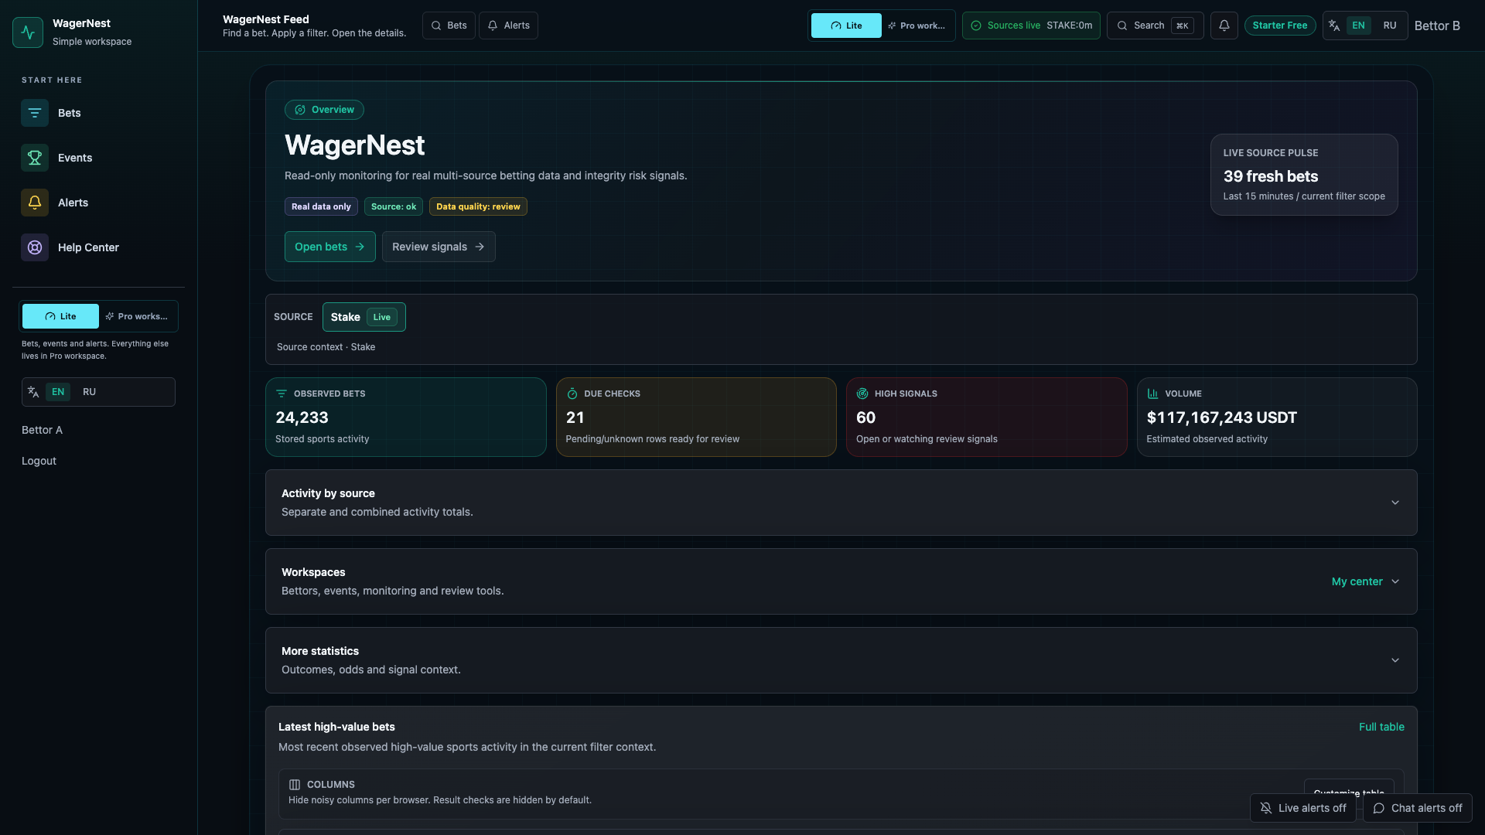This screenshot has width=1485, height=835.
Task: Click the notification bell icon in header
Action: [x=1224, y=26]
